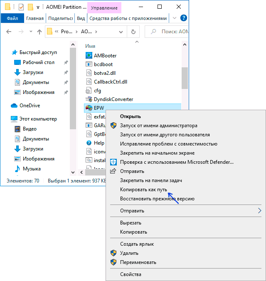Screen dimensions: 266x281
Task: Click the Quick access star icon
Action: [15, 52]
